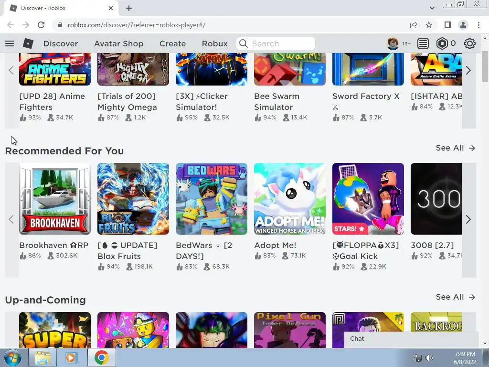
Task: Open Goal Kick game thumbnail
Action: pos(368,199)
